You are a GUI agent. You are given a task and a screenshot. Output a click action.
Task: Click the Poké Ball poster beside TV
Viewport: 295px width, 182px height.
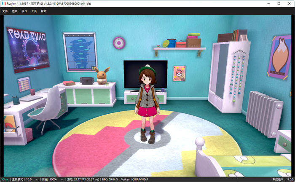click(x=179, y=73)
